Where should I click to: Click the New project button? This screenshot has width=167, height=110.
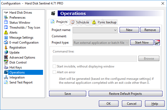pyautogui.click(x=129, y=30)
